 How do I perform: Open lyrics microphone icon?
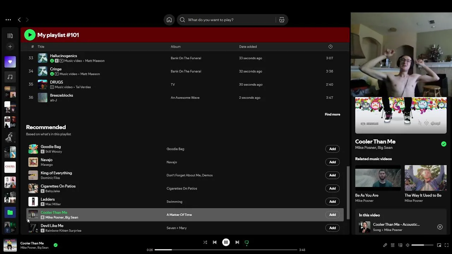pyautogui.click(x=385, y=245)
